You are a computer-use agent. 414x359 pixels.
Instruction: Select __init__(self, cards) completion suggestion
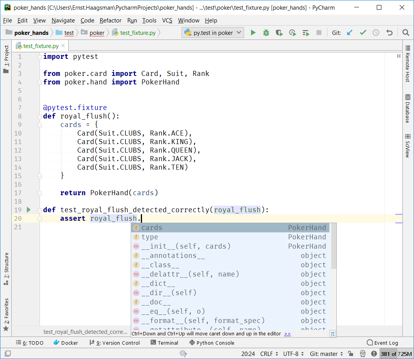(231, 246)
